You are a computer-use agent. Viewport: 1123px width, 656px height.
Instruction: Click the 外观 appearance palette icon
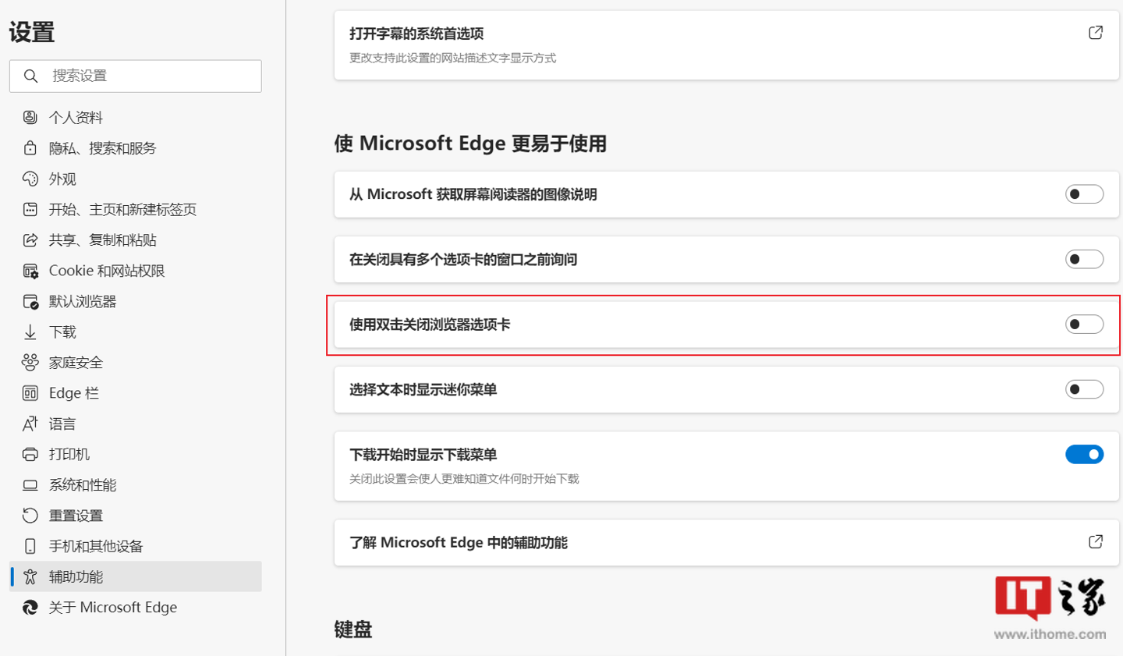(x=30, y=179)
